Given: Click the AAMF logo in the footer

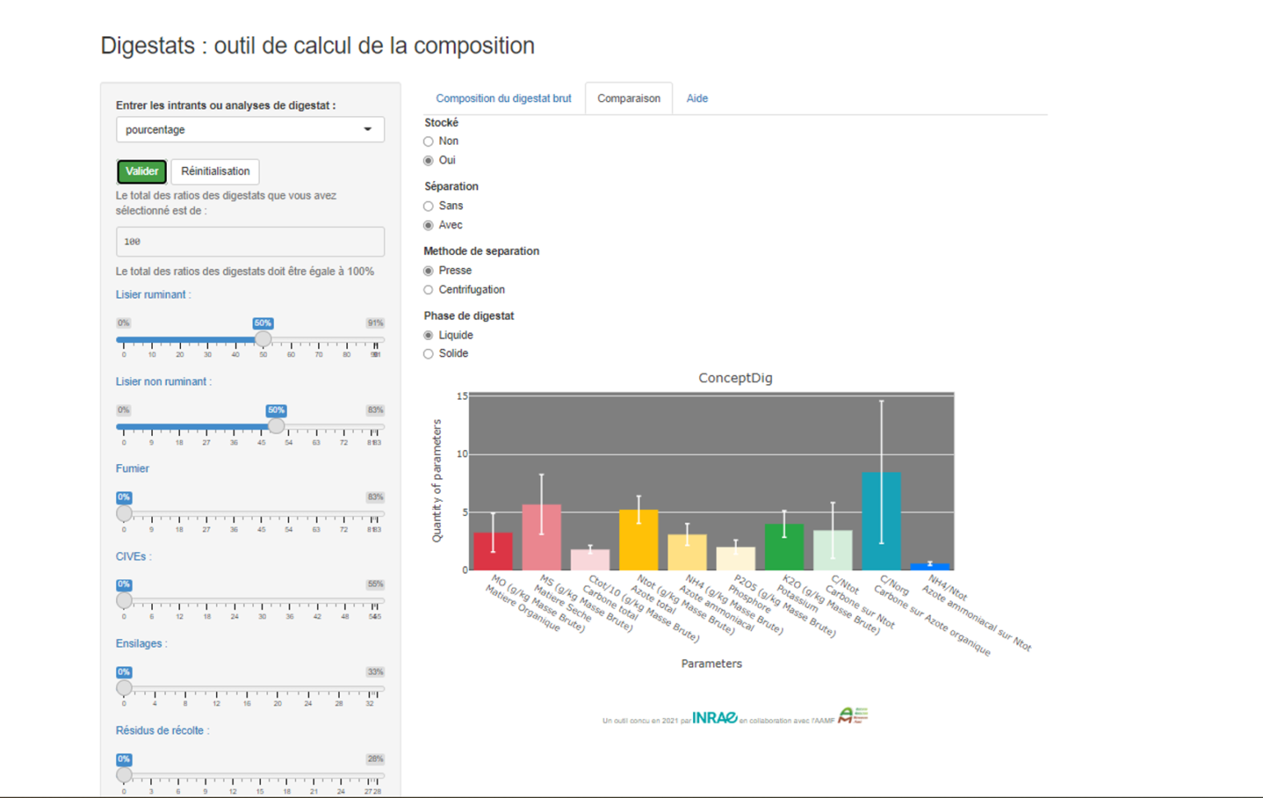Looking at the screenshot, I should [853, 715].
